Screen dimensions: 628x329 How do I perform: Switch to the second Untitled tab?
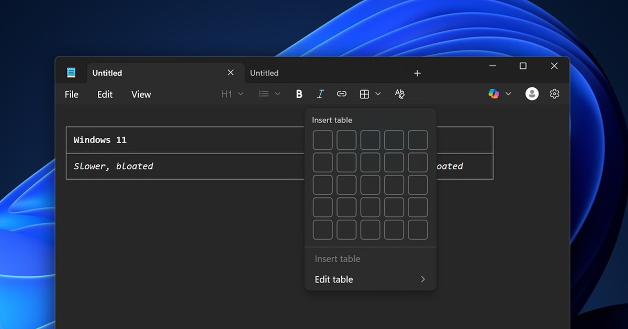[x=264, y=73]
